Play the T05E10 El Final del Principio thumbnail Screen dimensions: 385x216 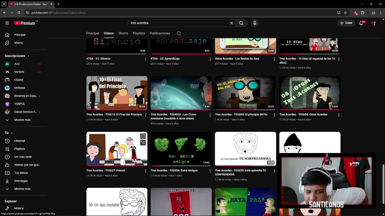coord(117,93)
